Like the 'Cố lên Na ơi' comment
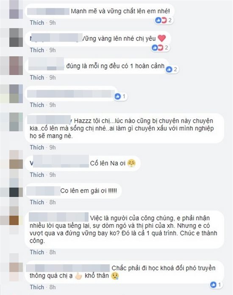The width and height of the screenshot is (233, 295). click(37, 175)
